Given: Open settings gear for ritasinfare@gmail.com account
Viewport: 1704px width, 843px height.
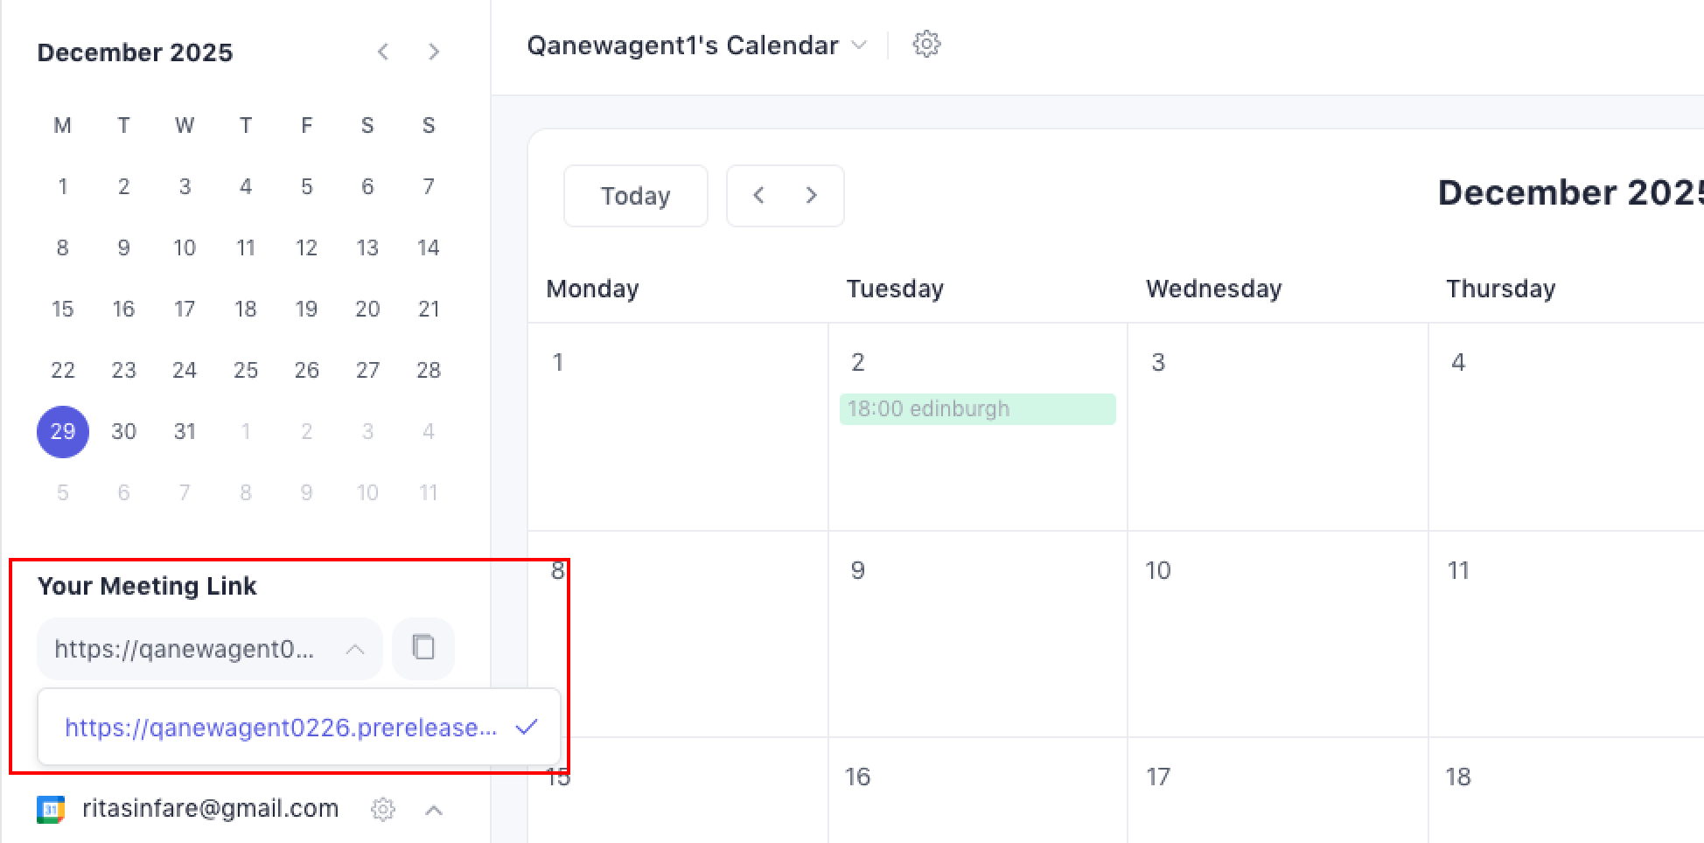Looking at the screenshot, I should click(382, 809).
